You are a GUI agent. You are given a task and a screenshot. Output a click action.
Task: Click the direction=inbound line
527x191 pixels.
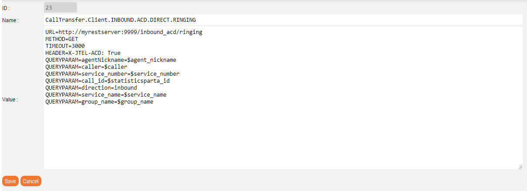[x=91, y=88]
